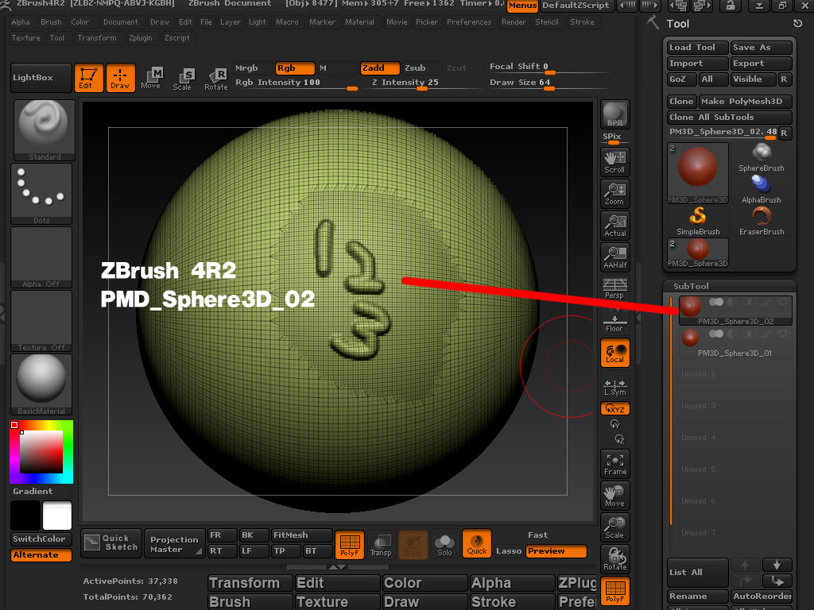Open the Material menu
The height and width of the screenshot is (610, 814).
click(359, 22)
